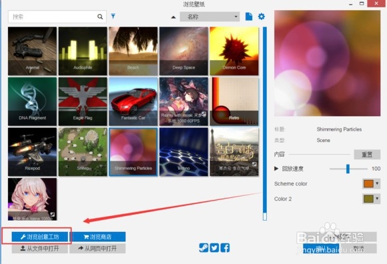
Task: Choose the Retro wallpaper thumbnail
Action: (234, 101)
